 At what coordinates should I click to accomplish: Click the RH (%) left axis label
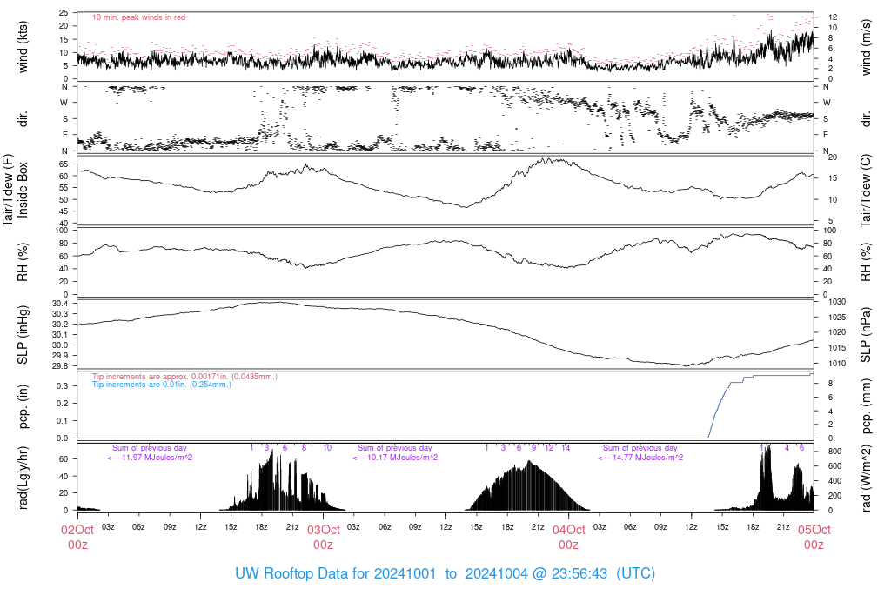point(23,262)
